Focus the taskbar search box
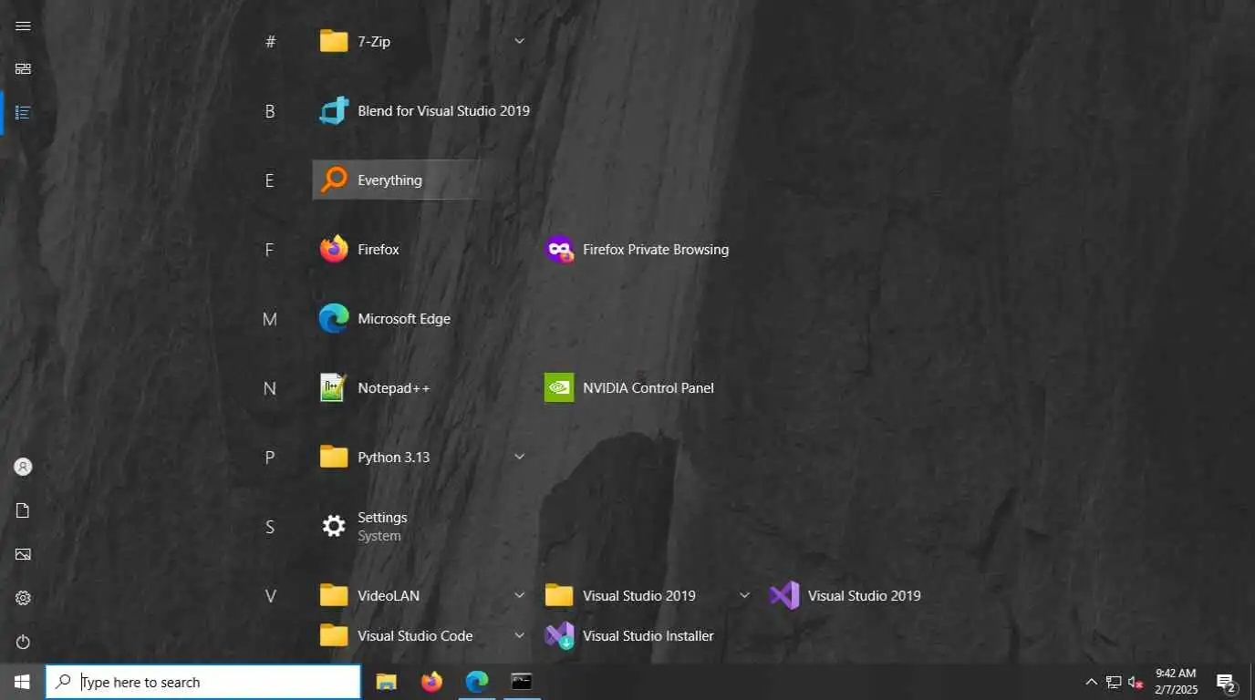This screenshot has height=700, width=1255. 203,682
